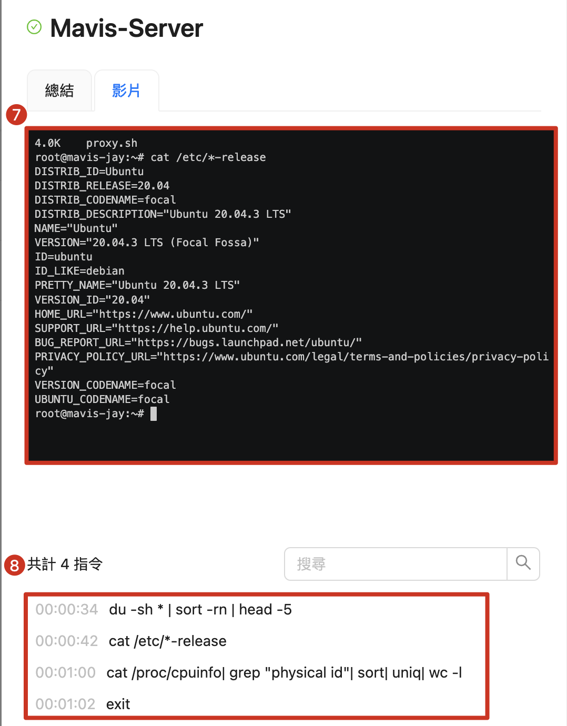Viewport: 567px width, 726px height.
Task: Select the cat /proc/cpuinfo command entry
Action: (284, 672)
